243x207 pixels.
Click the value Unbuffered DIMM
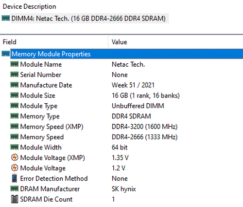coord(138,106)
